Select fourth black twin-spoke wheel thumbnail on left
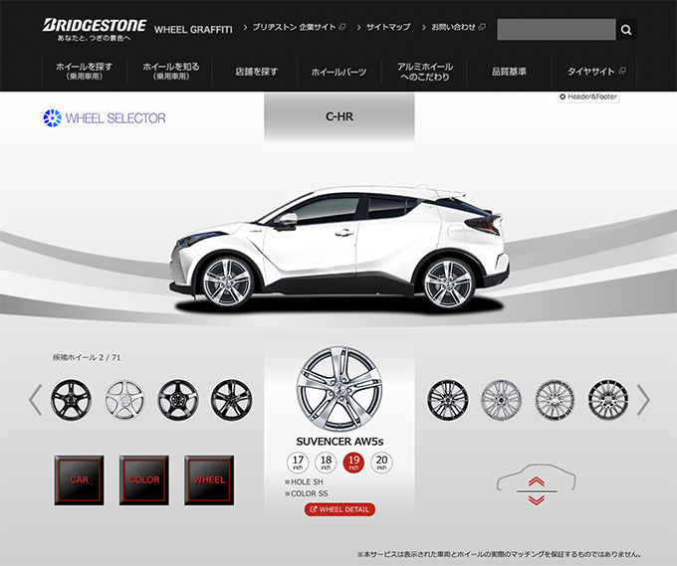The image size is (677, 566). [232, 400]
